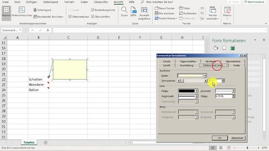
Task: Expand the formula bar
Action: tap(266, 30)
